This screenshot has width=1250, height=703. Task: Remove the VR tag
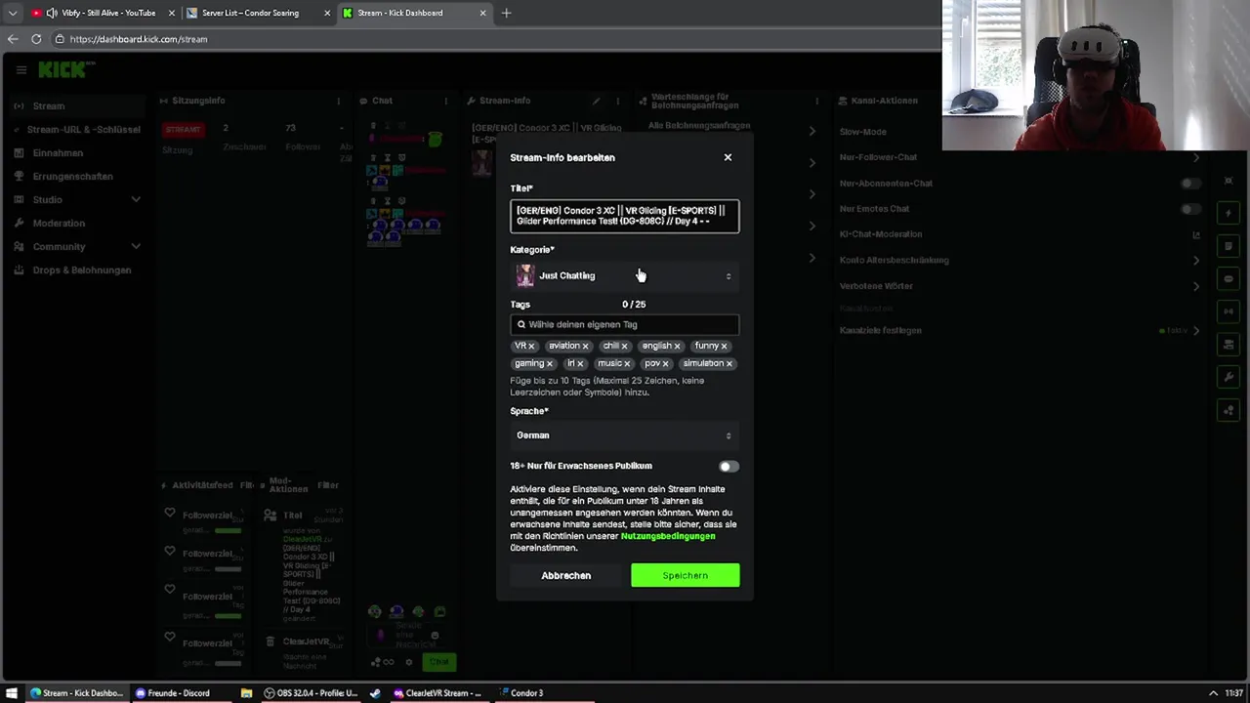531,346
